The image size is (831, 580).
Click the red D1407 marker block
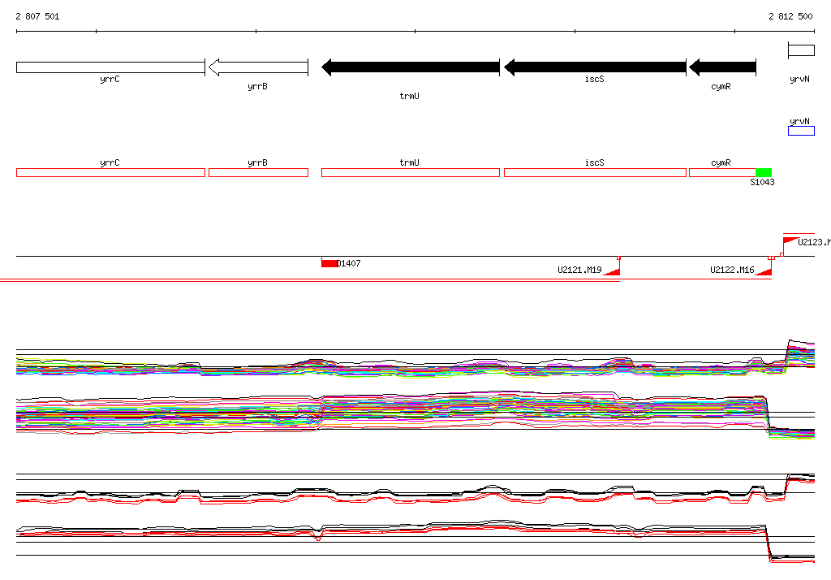(x=329, y=263)
